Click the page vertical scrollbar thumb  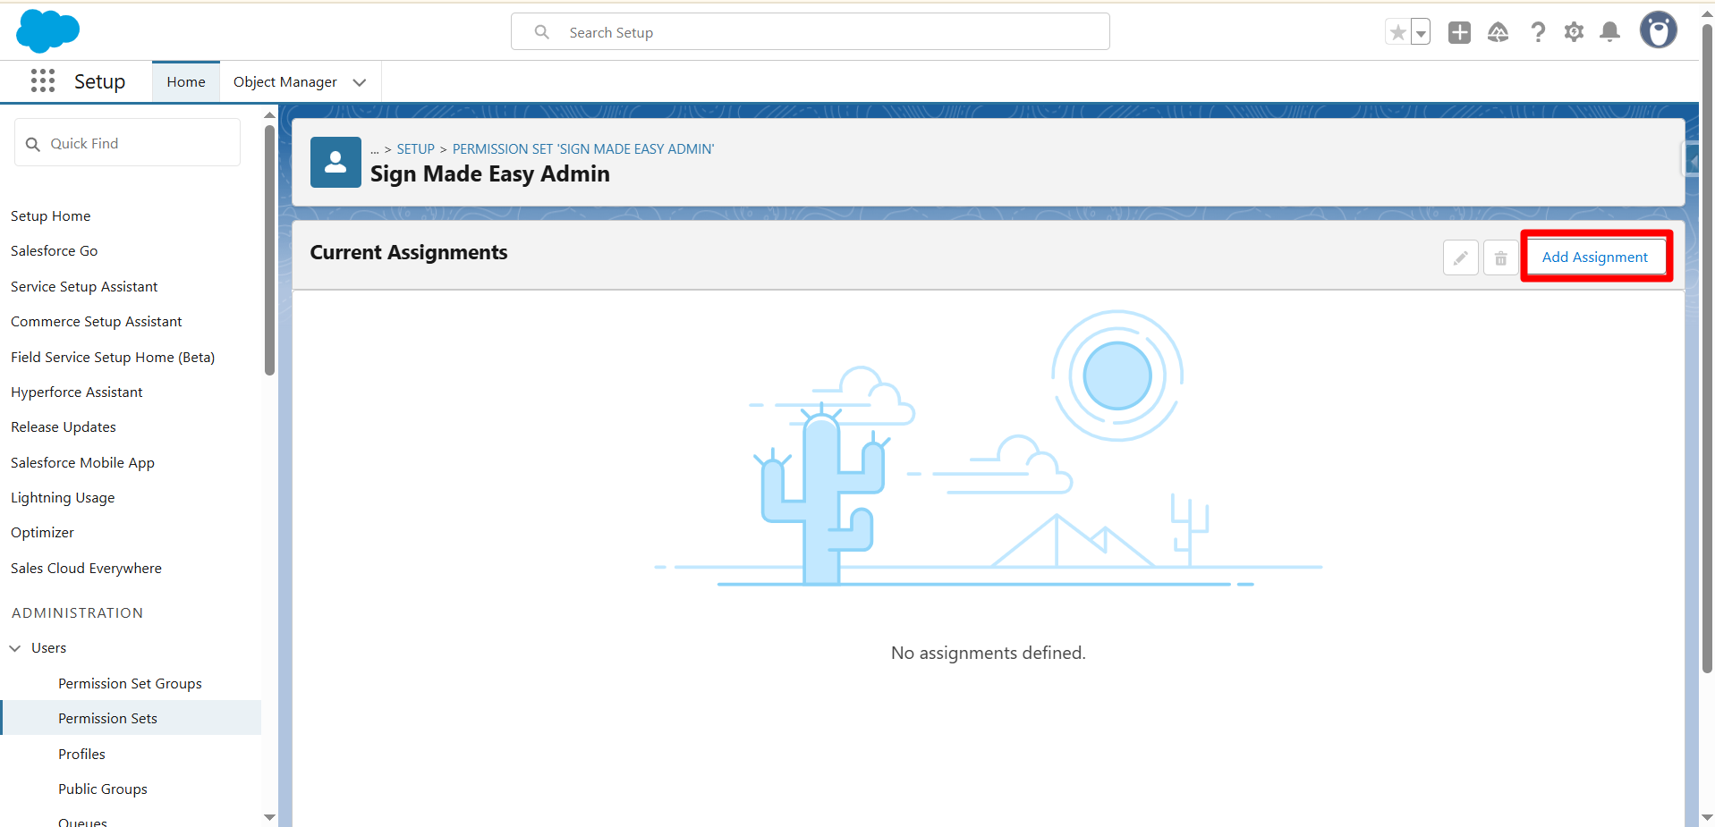click(x=1707, y=349)
